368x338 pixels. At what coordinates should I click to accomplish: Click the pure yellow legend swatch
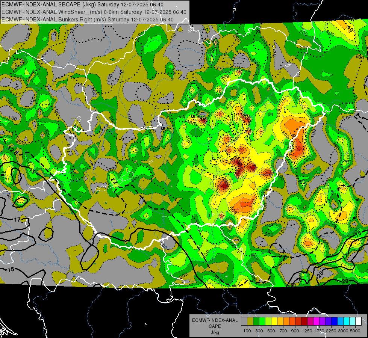click(274, 321)
